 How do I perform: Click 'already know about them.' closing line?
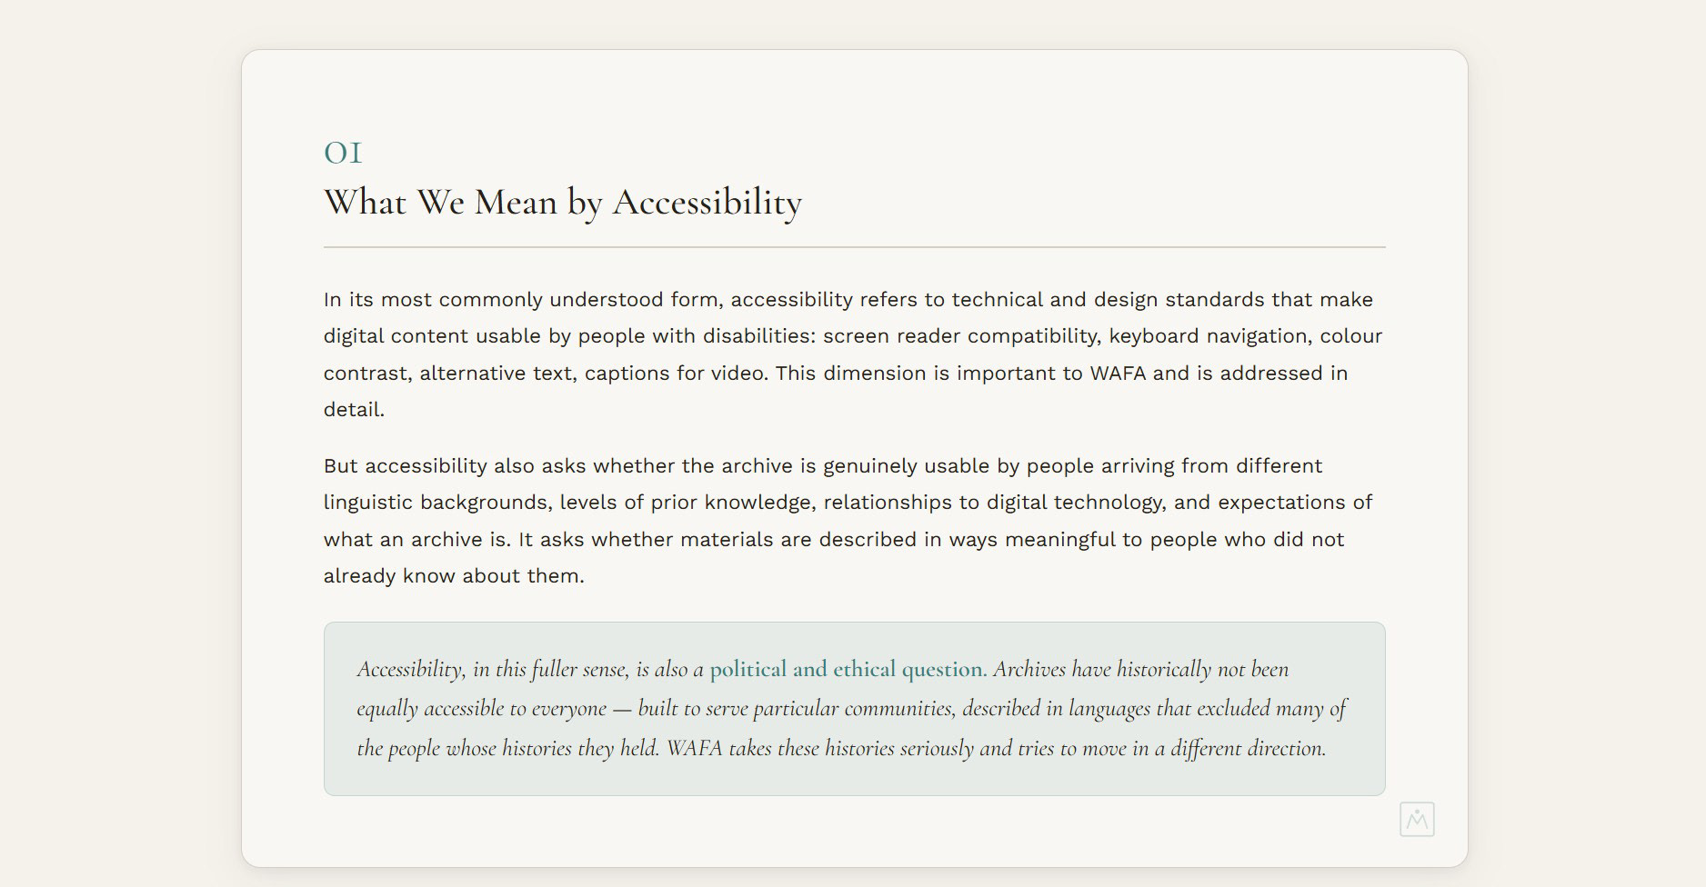(454, 576)
